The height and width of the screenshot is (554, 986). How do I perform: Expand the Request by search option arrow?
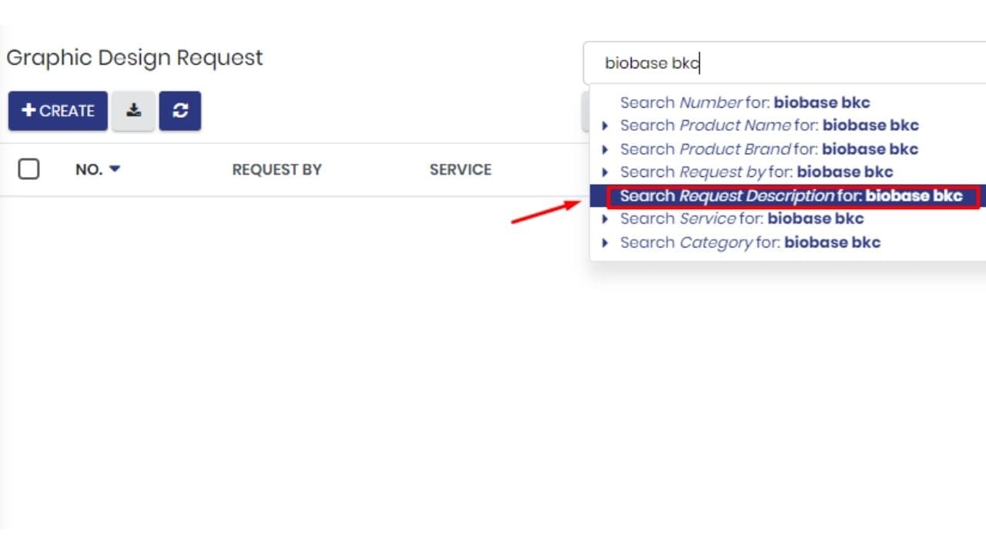click(605, 172)
